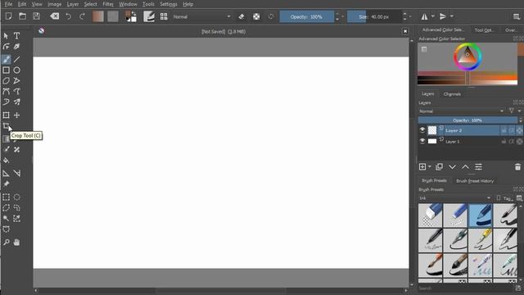Click the Undo arrow
The width and height of the screenshot is (524, 295).
pos(68,16)
